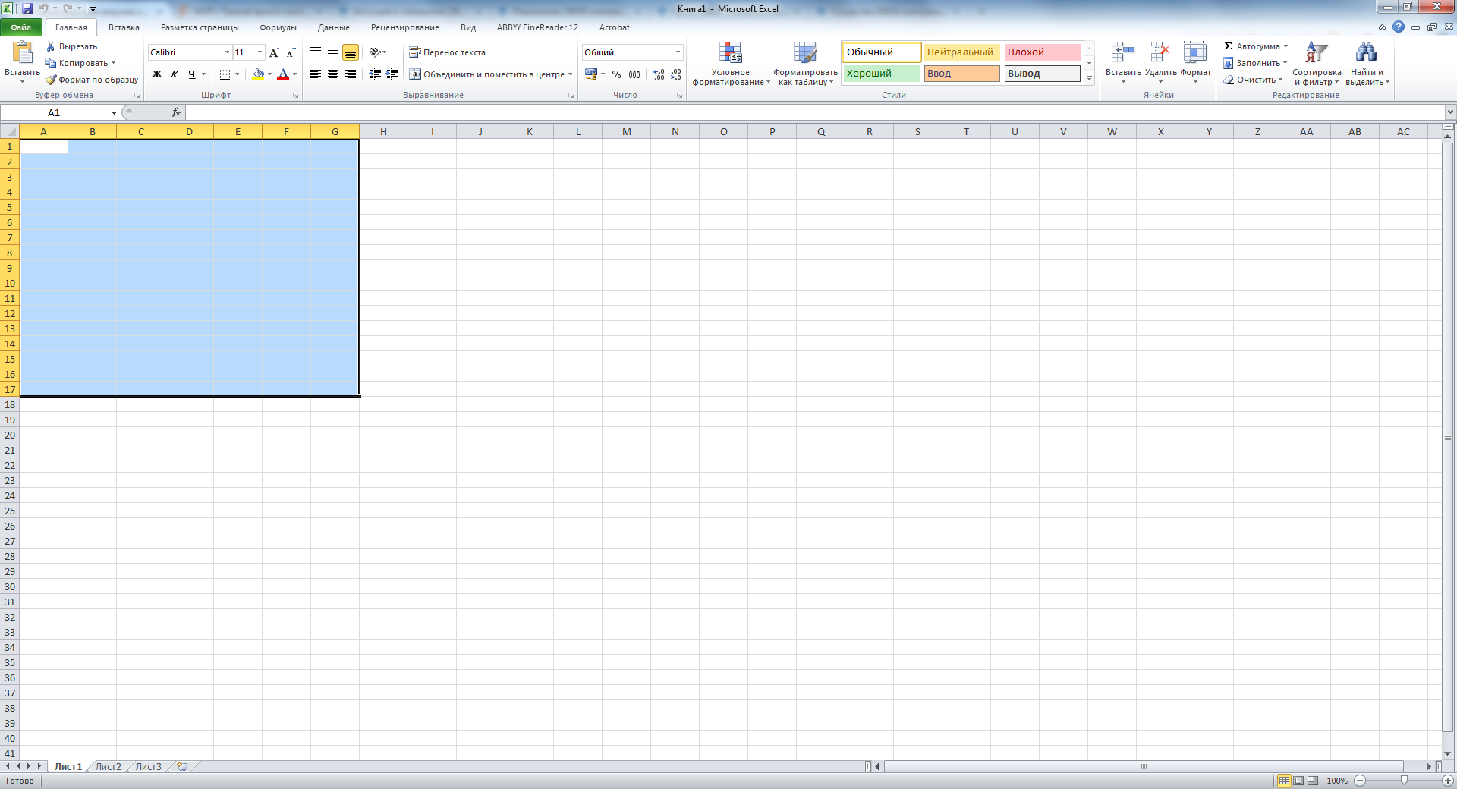The width and height of the screenshot is (1457, 789).
Task: Click into the formula bar input
Action: (814, 112)
